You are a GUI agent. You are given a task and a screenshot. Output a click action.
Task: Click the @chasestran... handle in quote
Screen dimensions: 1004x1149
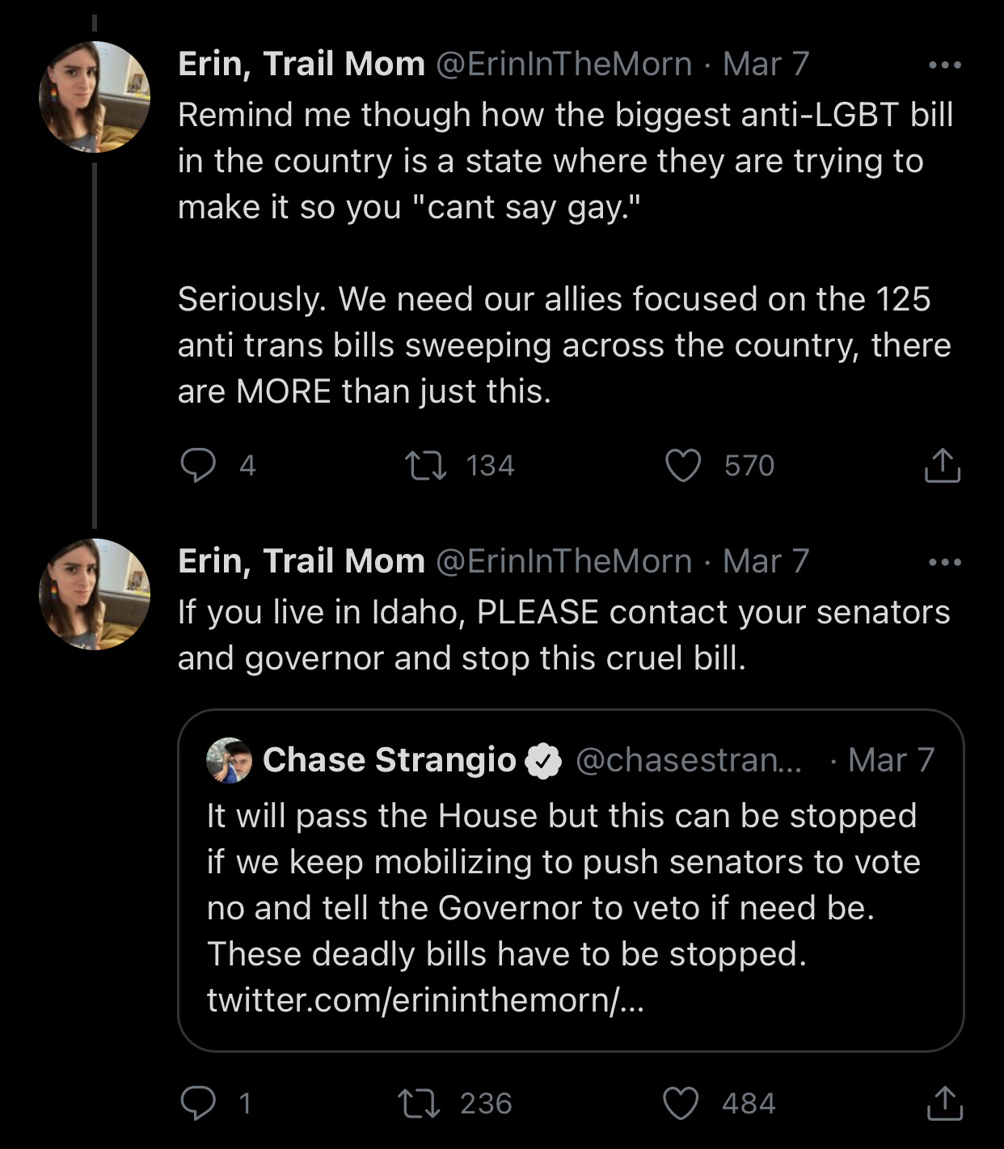tap(688, 760)
